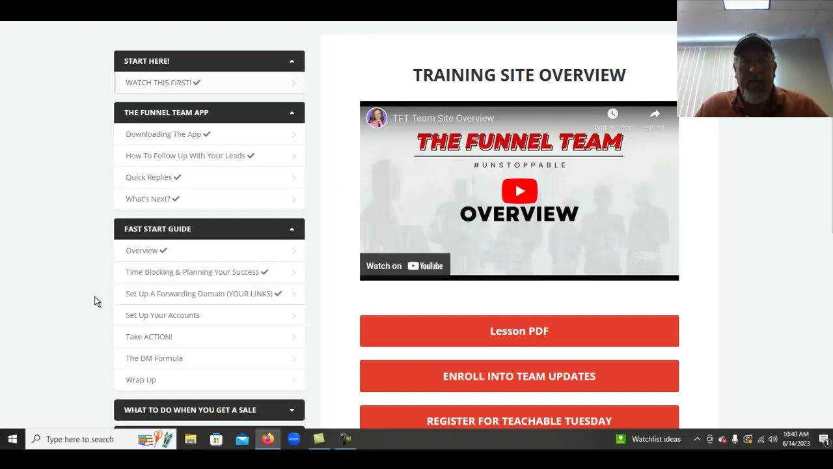Image resolution: width=833 pixels, height=469 pixels.
Task: Play the TFT Team Site Overview video
Action: point(519,191)
